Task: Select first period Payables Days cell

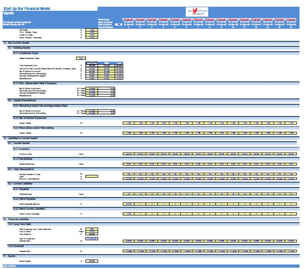Action: (x=129, y=194)
